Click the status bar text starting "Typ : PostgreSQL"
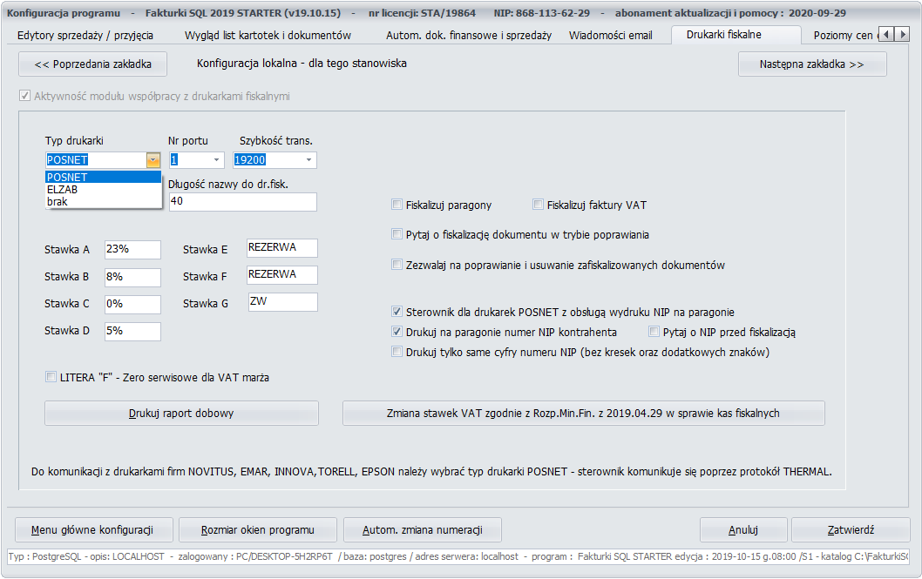The image size is (922, 579). 458,556
